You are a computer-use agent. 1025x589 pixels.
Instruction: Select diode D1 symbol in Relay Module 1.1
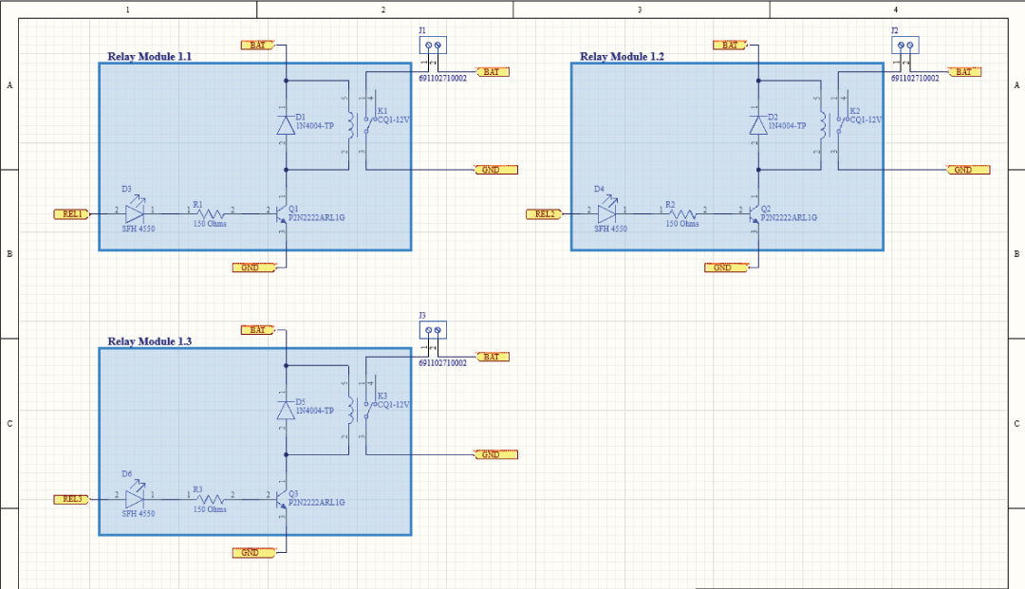coord(286,124)
